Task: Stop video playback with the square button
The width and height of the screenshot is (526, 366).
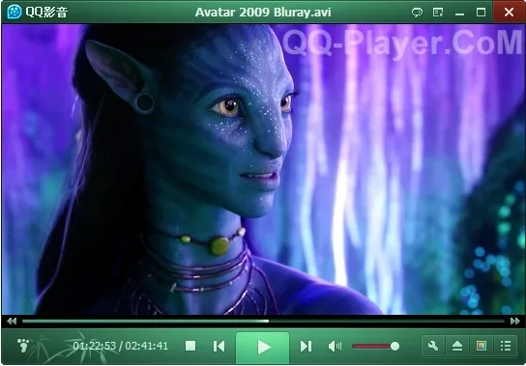Action: click(x=190, y=346)
